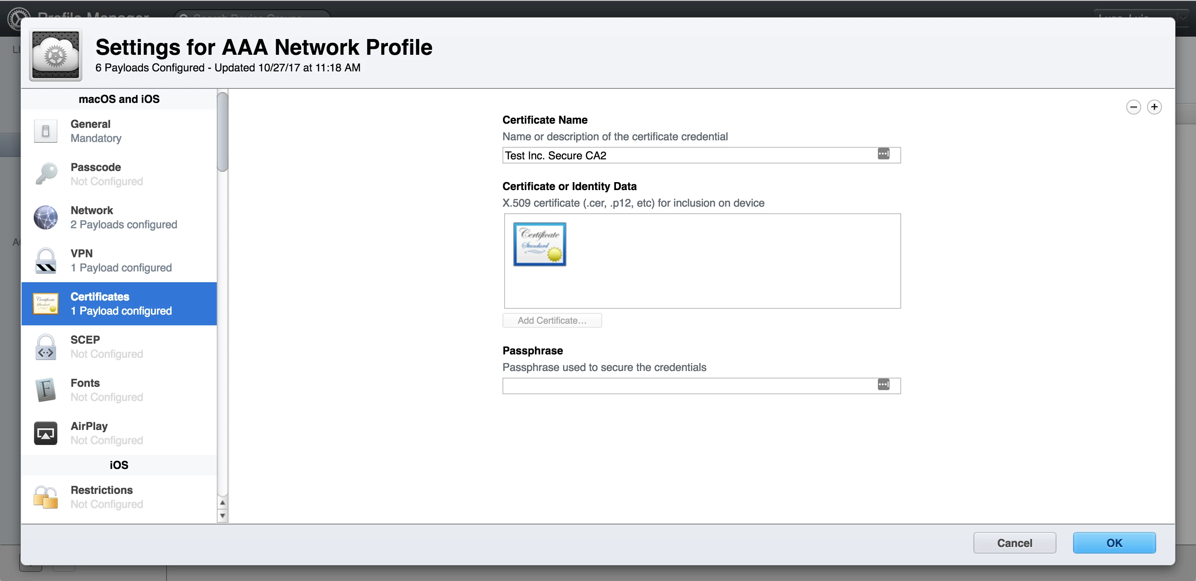This screenshot has height=581, width=1196.
Task: Click the sidebar scroll up arrow
Action: tap(223, 503)
